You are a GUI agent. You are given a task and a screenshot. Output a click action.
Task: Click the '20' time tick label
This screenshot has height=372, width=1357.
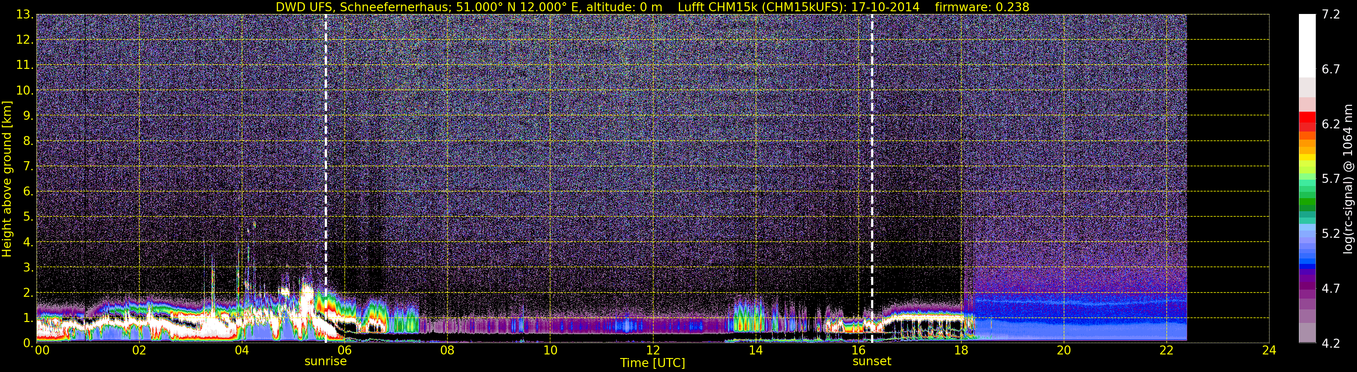point(1064,350)
